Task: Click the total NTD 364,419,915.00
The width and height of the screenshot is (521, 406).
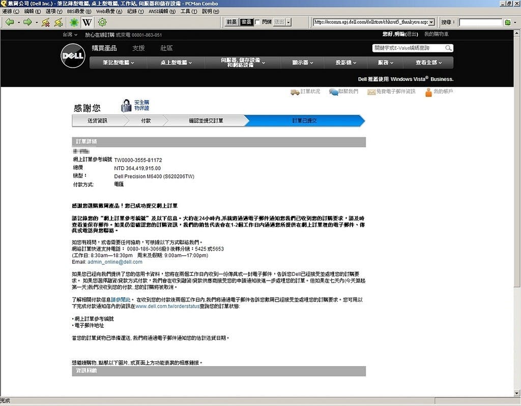Action: coord(137,168)
